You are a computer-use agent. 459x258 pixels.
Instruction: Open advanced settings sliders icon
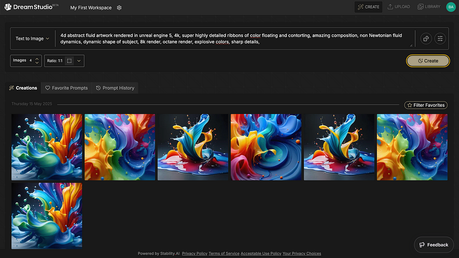440,39
